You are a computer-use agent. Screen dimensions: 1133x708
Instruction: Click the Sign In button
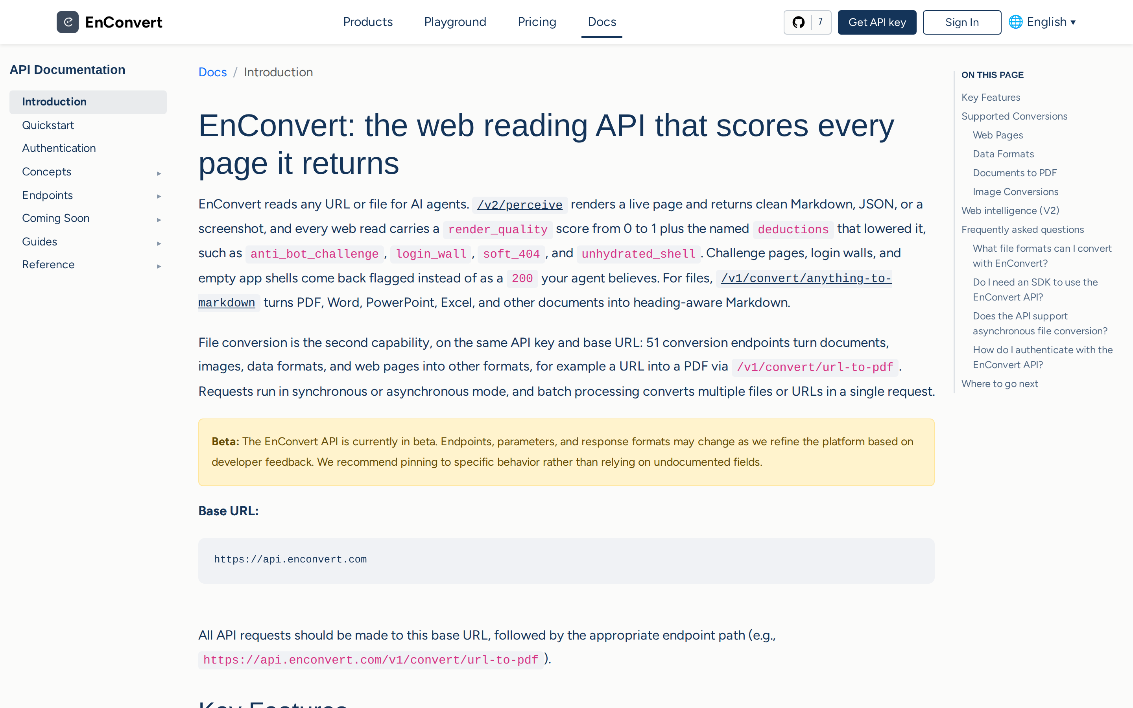pyautogui.click(x=961, y=22)
